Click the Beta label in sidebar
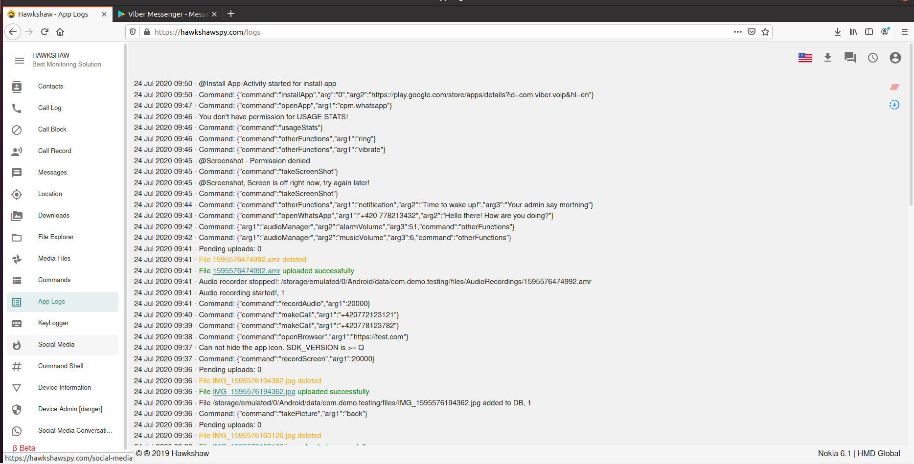The image size is (914, 464). click(x=24, y=448)
